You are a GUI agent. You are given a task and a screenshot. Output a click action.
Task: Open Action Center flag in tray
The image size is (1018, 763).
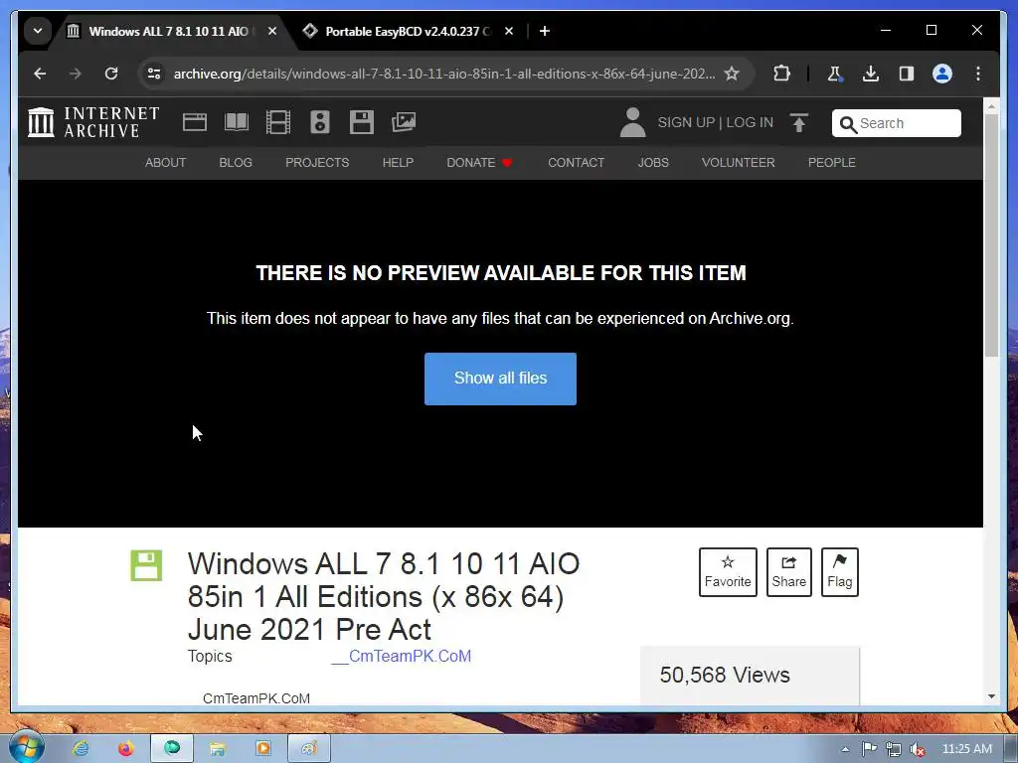[869, 749]
